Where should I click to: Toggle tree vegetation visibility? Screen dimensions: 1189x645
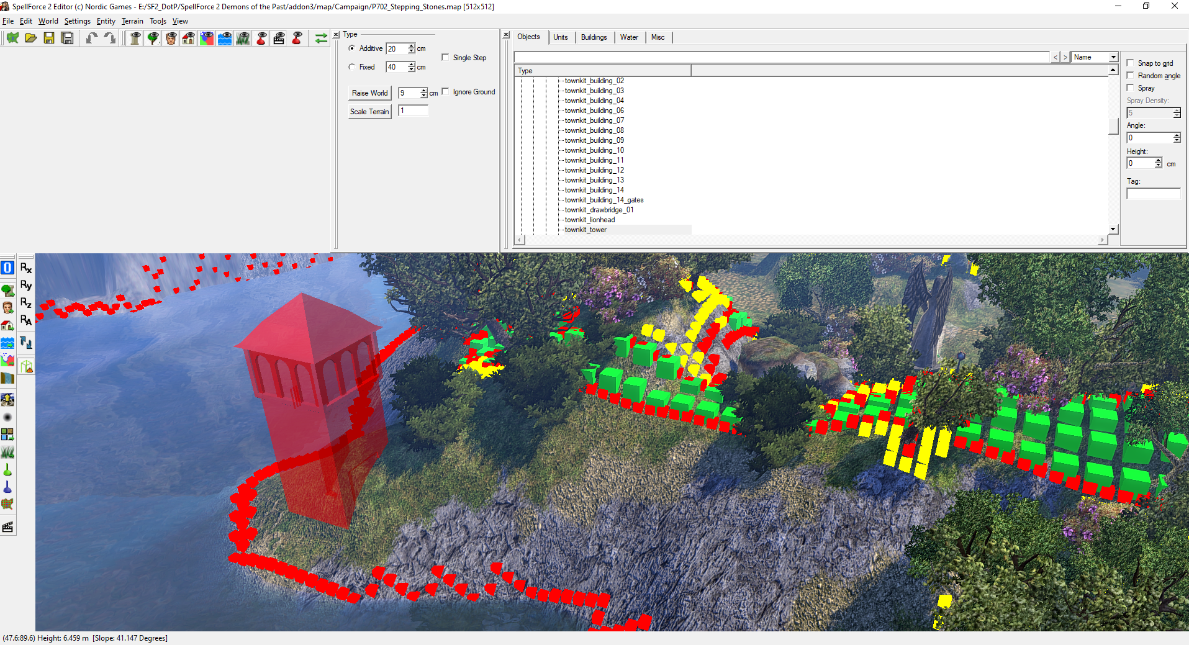[x=153, y=38]
